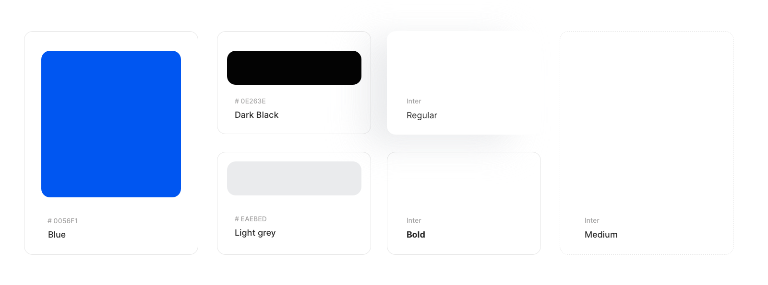Click the "Inter" caption above Medium
This screenshot has height=285, width=768.
tap(592, 220)
